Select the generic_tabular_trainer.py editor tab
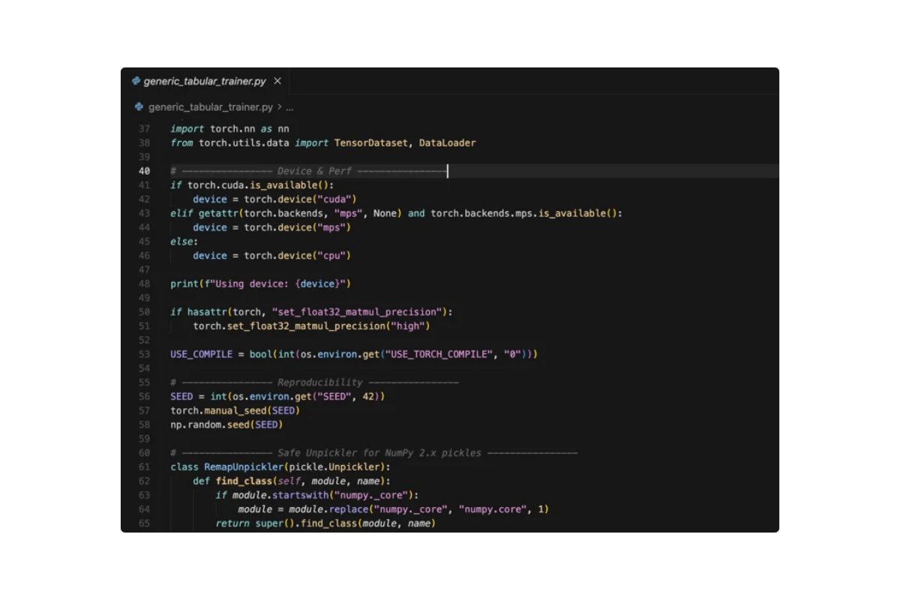Screen dimensions: 900x600 tap(205, 81)
